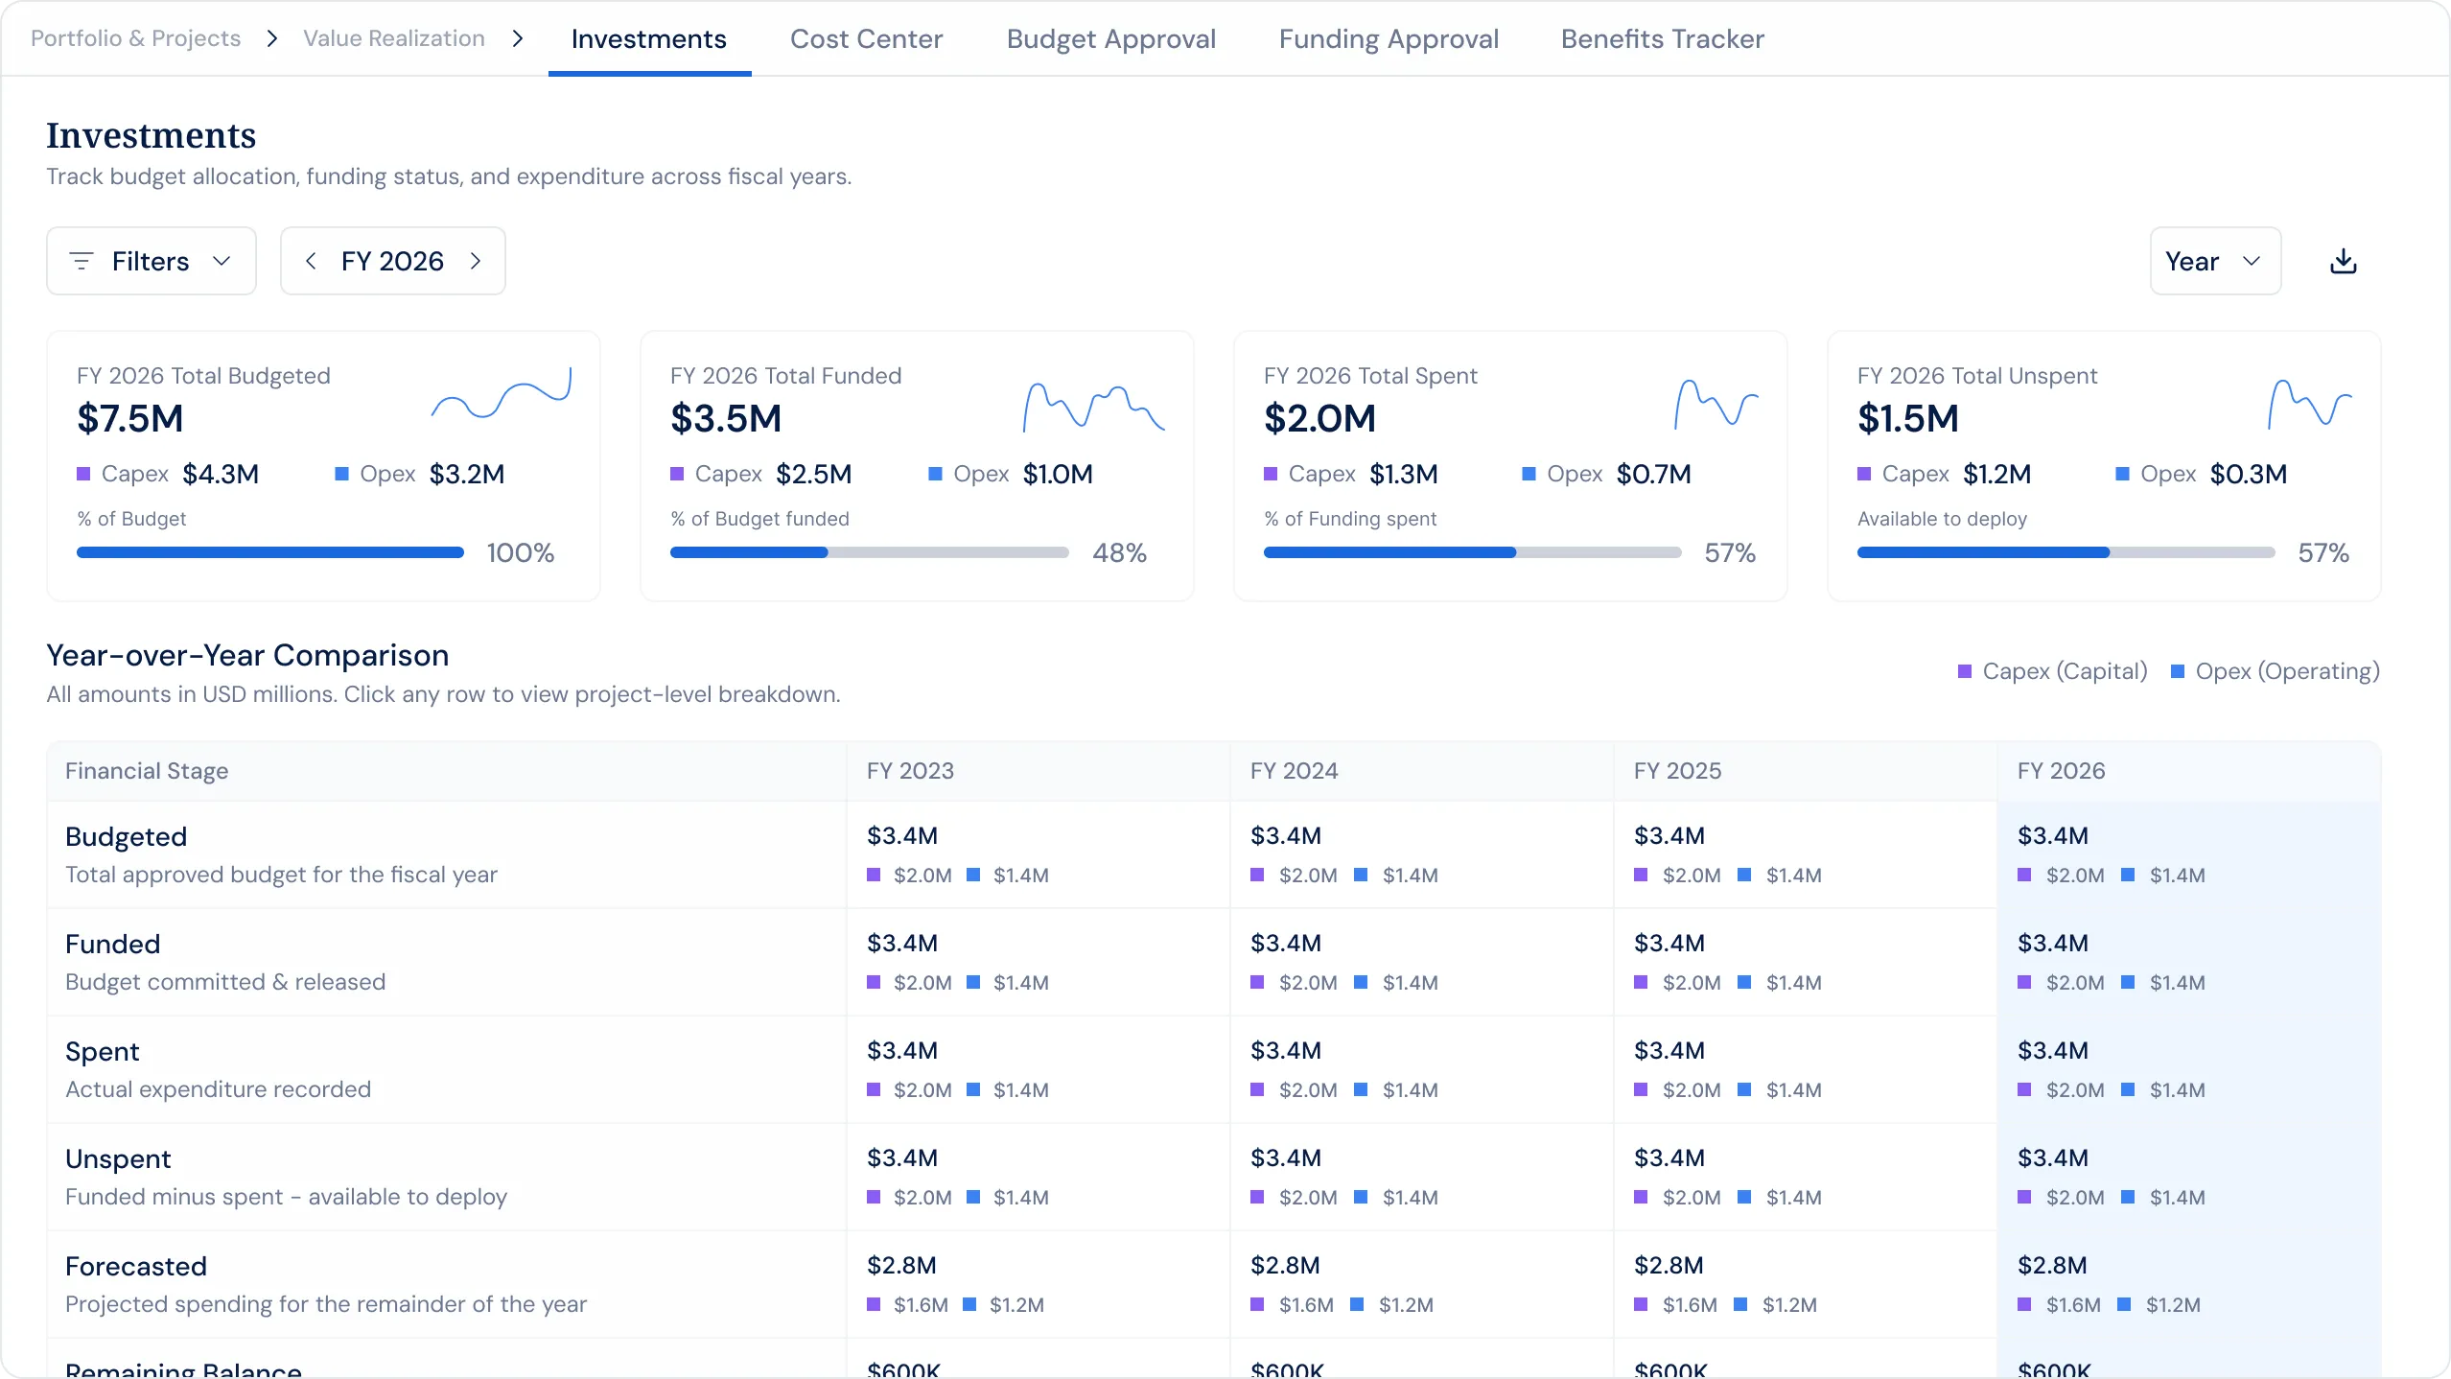Click the Opex (Operating) legend swatch
The image size is (2451, 1379).
(x=2178, y=671)
